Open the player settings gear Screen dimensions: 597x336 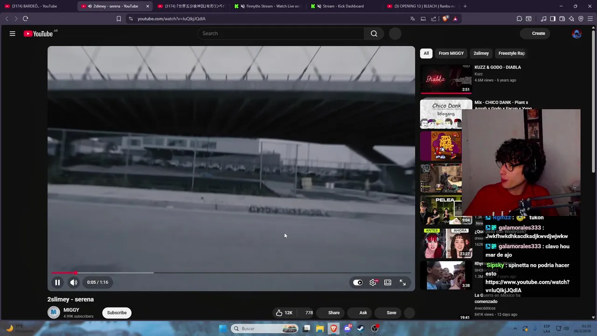point(373,282)
